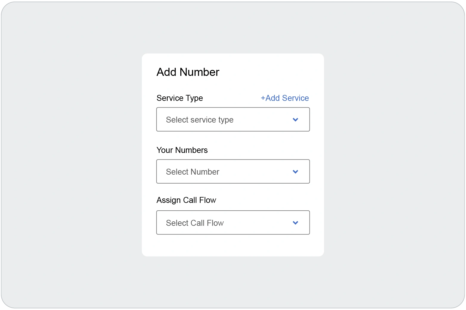Click the blank space below the Call Flow field

(233, 245)
